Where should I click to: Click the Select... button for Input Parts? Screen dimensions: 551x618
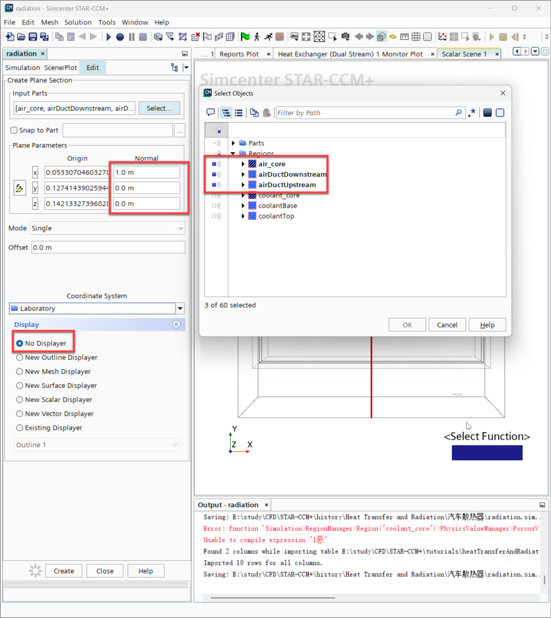coord(159,108)
